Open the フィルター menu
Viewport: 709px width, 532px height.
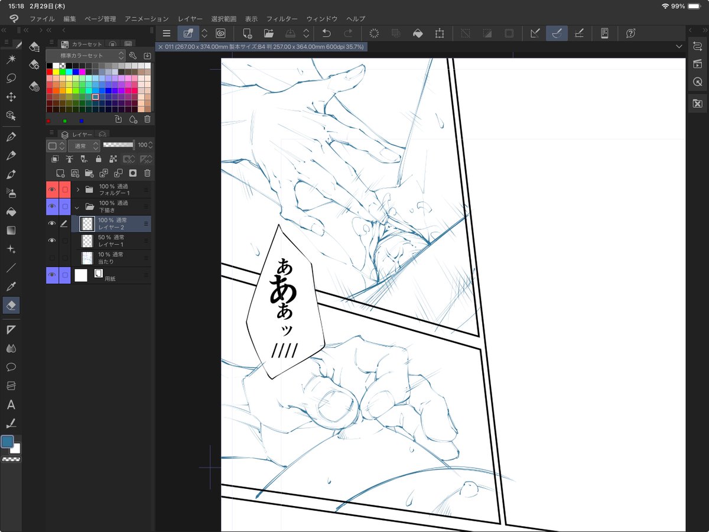pos(282,19)
